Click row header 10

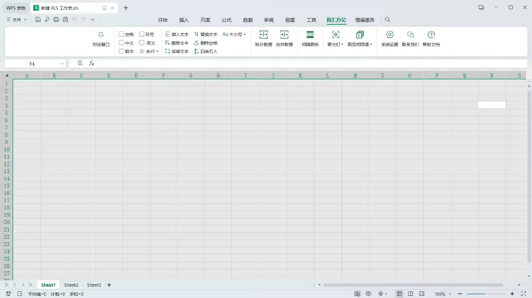7,150
